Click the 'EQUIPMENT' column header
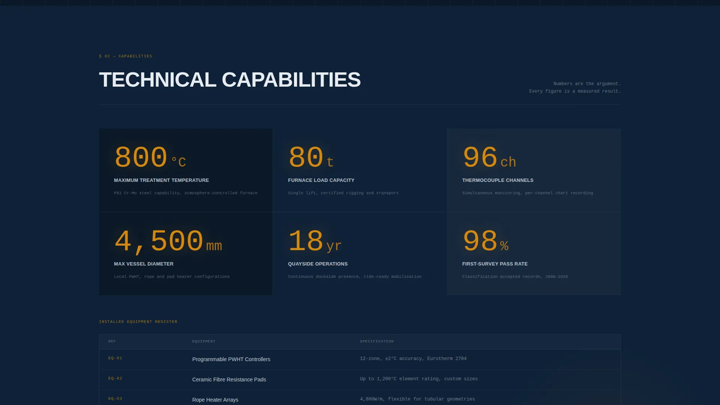 tap(204, 342)
